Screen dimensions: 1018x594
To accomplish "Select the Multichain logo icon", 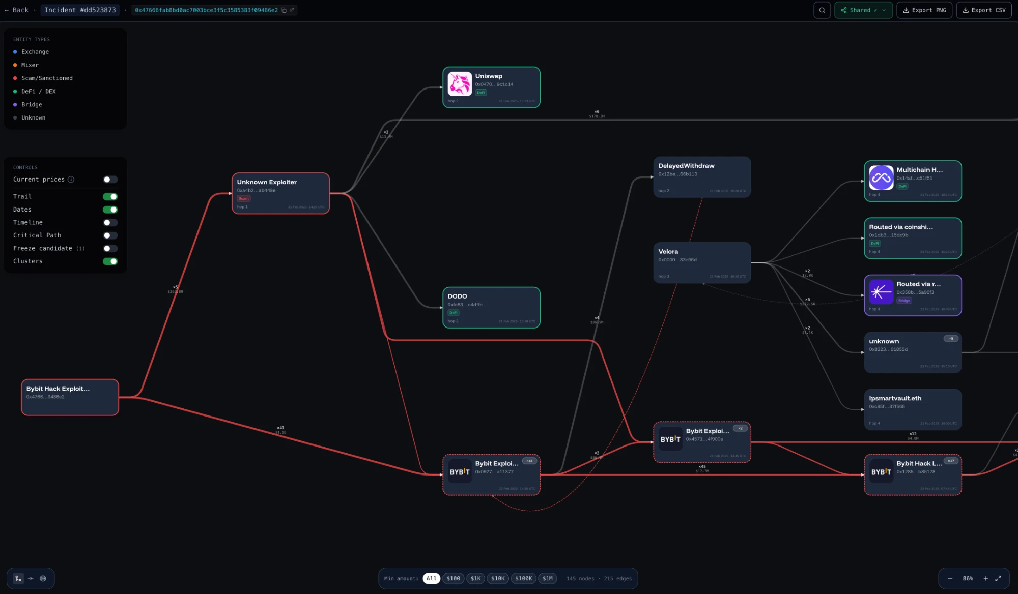I will coord(881,177).
